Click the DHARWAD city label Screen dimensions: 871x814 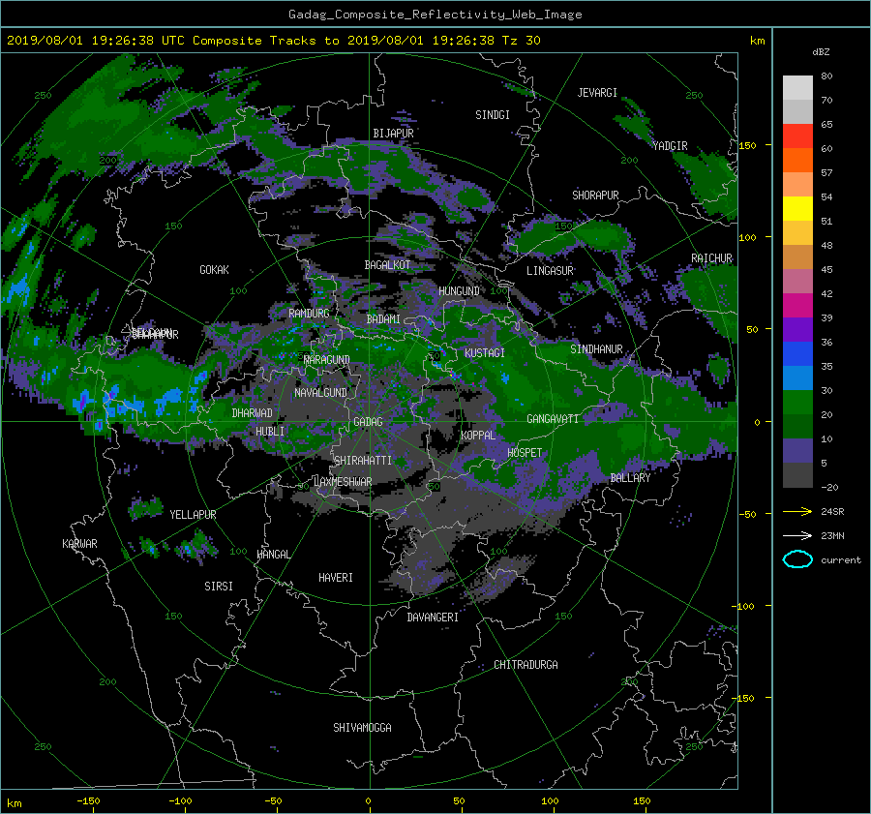tap(253, 413)
